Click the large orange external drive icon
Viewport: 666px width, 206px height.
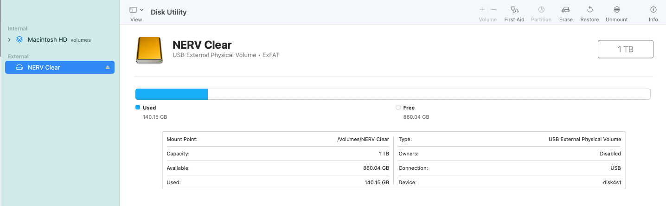point(149,50)
